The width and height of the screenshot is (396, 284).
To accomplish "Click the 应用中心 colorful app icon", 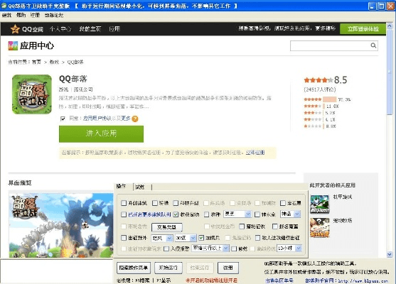I will [x=13, y=45].
